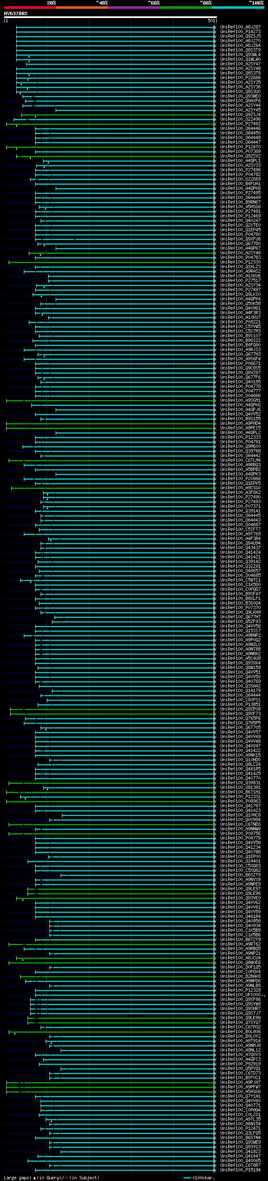Screen dimensions: 268x1181
Task: Select the UniRef100_A2SY47 label
Action: (240, 64)
